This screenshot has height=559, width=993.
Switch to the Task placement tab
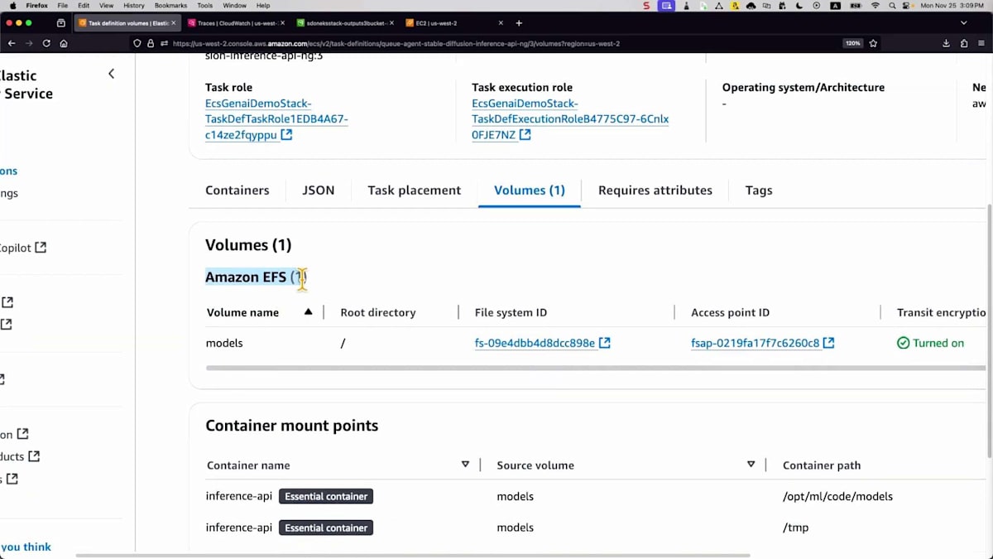click(x=415, y=190)
